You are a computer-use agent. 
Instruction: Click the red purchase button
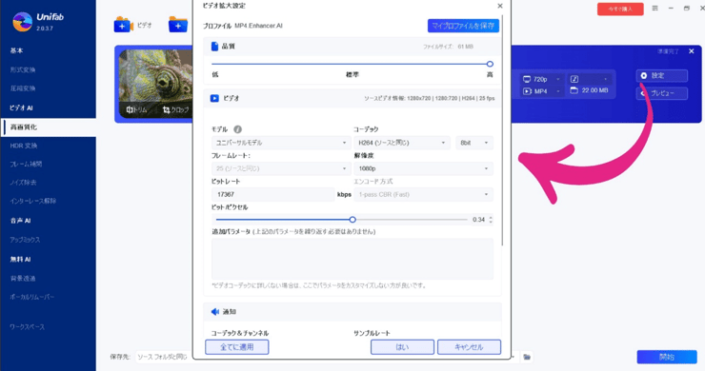pyautogui.click(x=620, y=9)
